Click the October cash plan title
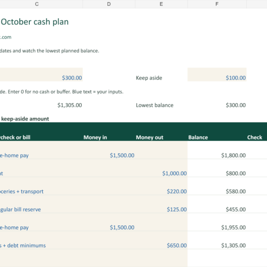Screen dimensions: 267x267 pos(35,22)
